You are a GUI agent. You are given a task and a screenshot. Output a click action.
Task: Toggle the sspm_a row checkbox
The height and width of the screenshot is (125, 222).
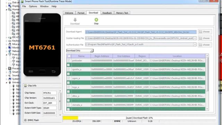coord(68,78)
